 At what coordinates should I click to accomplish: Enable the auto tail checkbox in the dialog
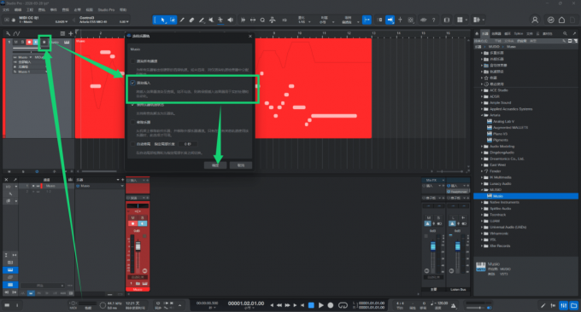[132, 144]
